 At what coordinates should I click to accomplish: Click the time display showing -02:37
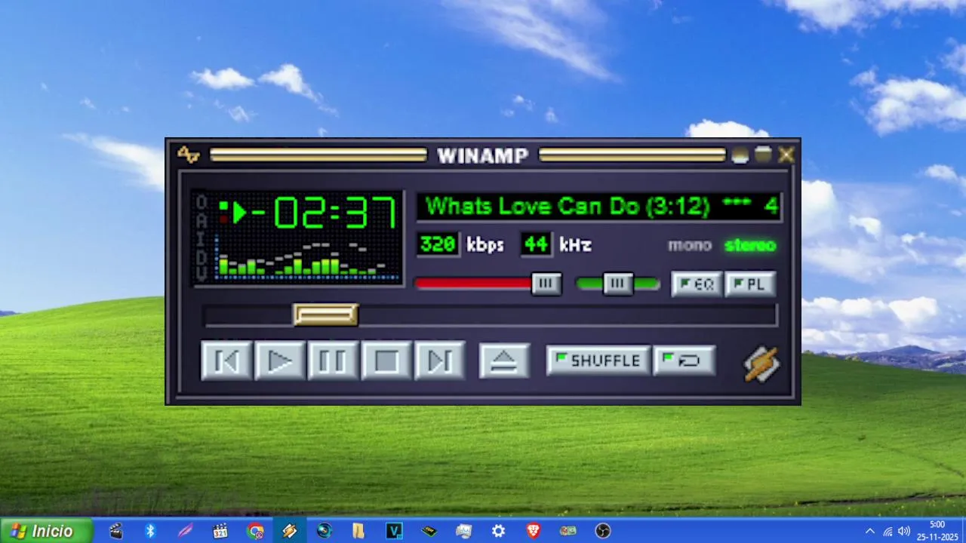point(323,213)
